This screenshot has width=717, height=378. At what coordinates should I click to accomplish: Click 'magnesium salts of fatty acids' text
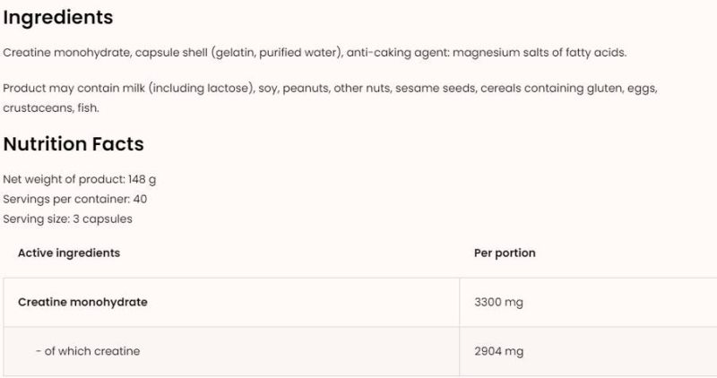coord(540,53)
